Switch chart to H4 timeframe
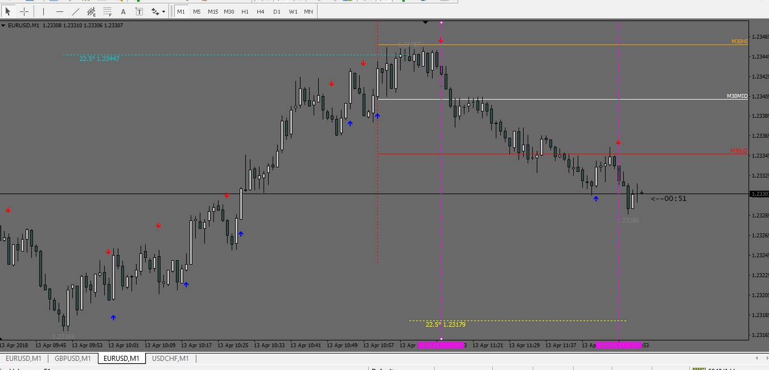769x370 pixels. 261,11
